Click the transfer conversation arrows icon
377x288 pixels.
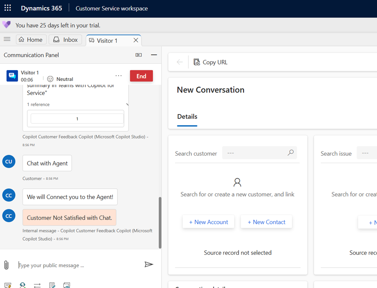37,285
